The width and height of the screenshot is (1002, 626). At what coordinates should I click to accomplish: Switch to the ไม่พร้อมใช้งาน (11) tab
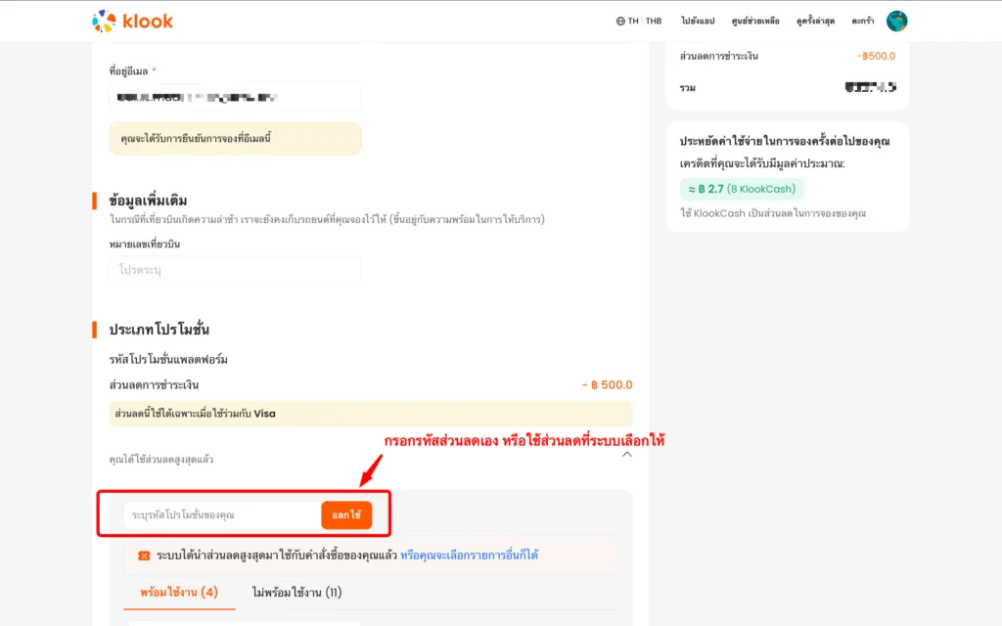(x=296, y=593)
